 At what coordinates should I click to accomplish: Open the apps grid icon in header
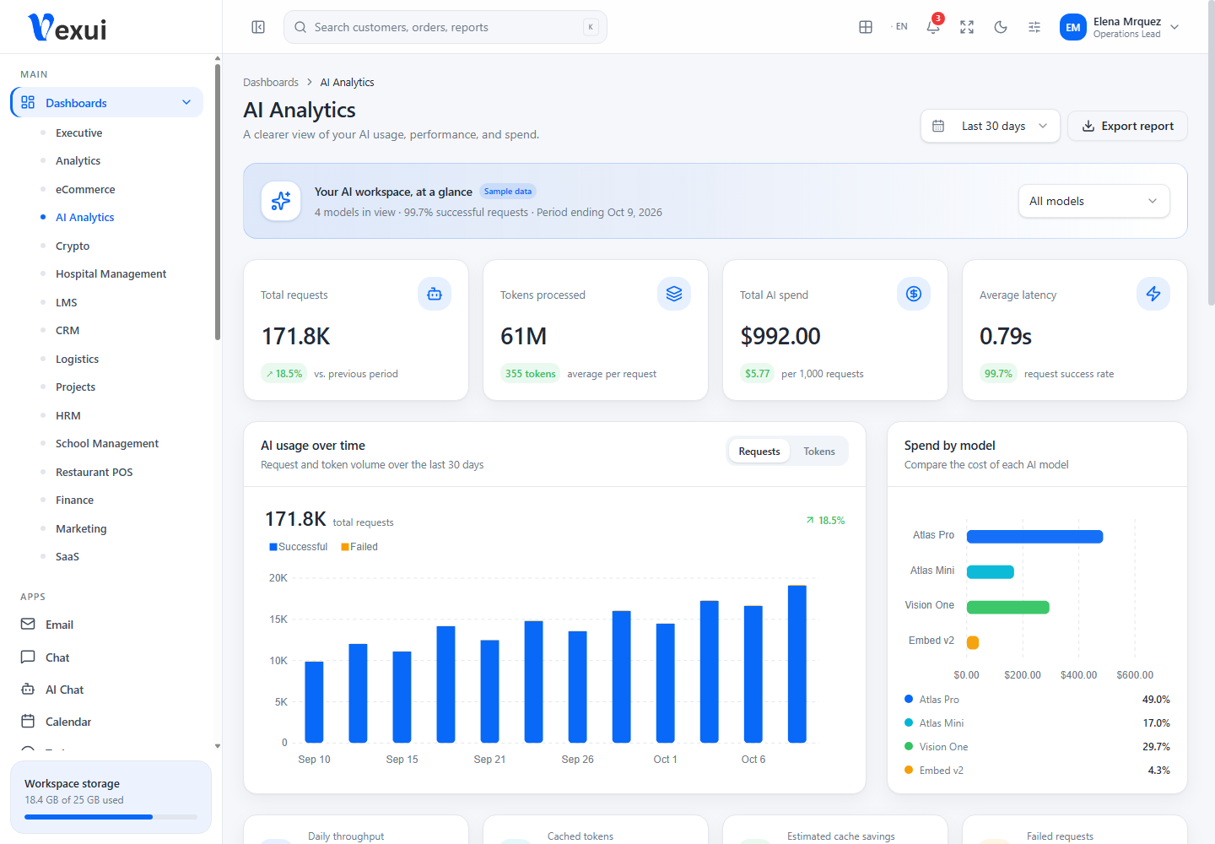pos(866,27)
